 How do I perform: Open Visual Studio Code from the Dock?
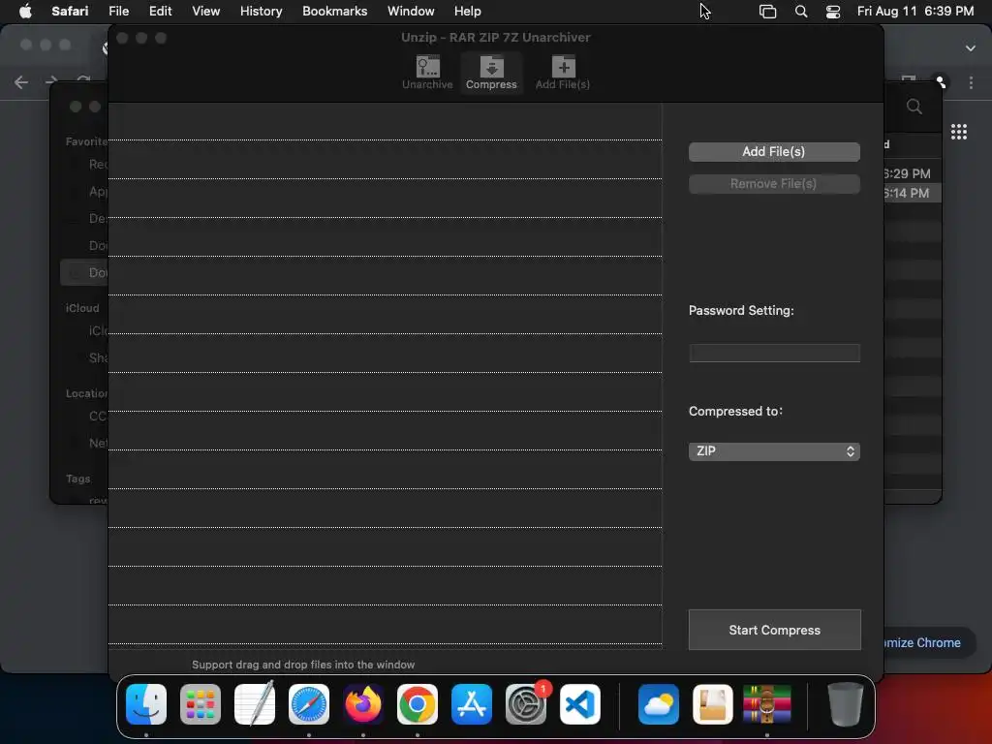[x=580, y=704]
